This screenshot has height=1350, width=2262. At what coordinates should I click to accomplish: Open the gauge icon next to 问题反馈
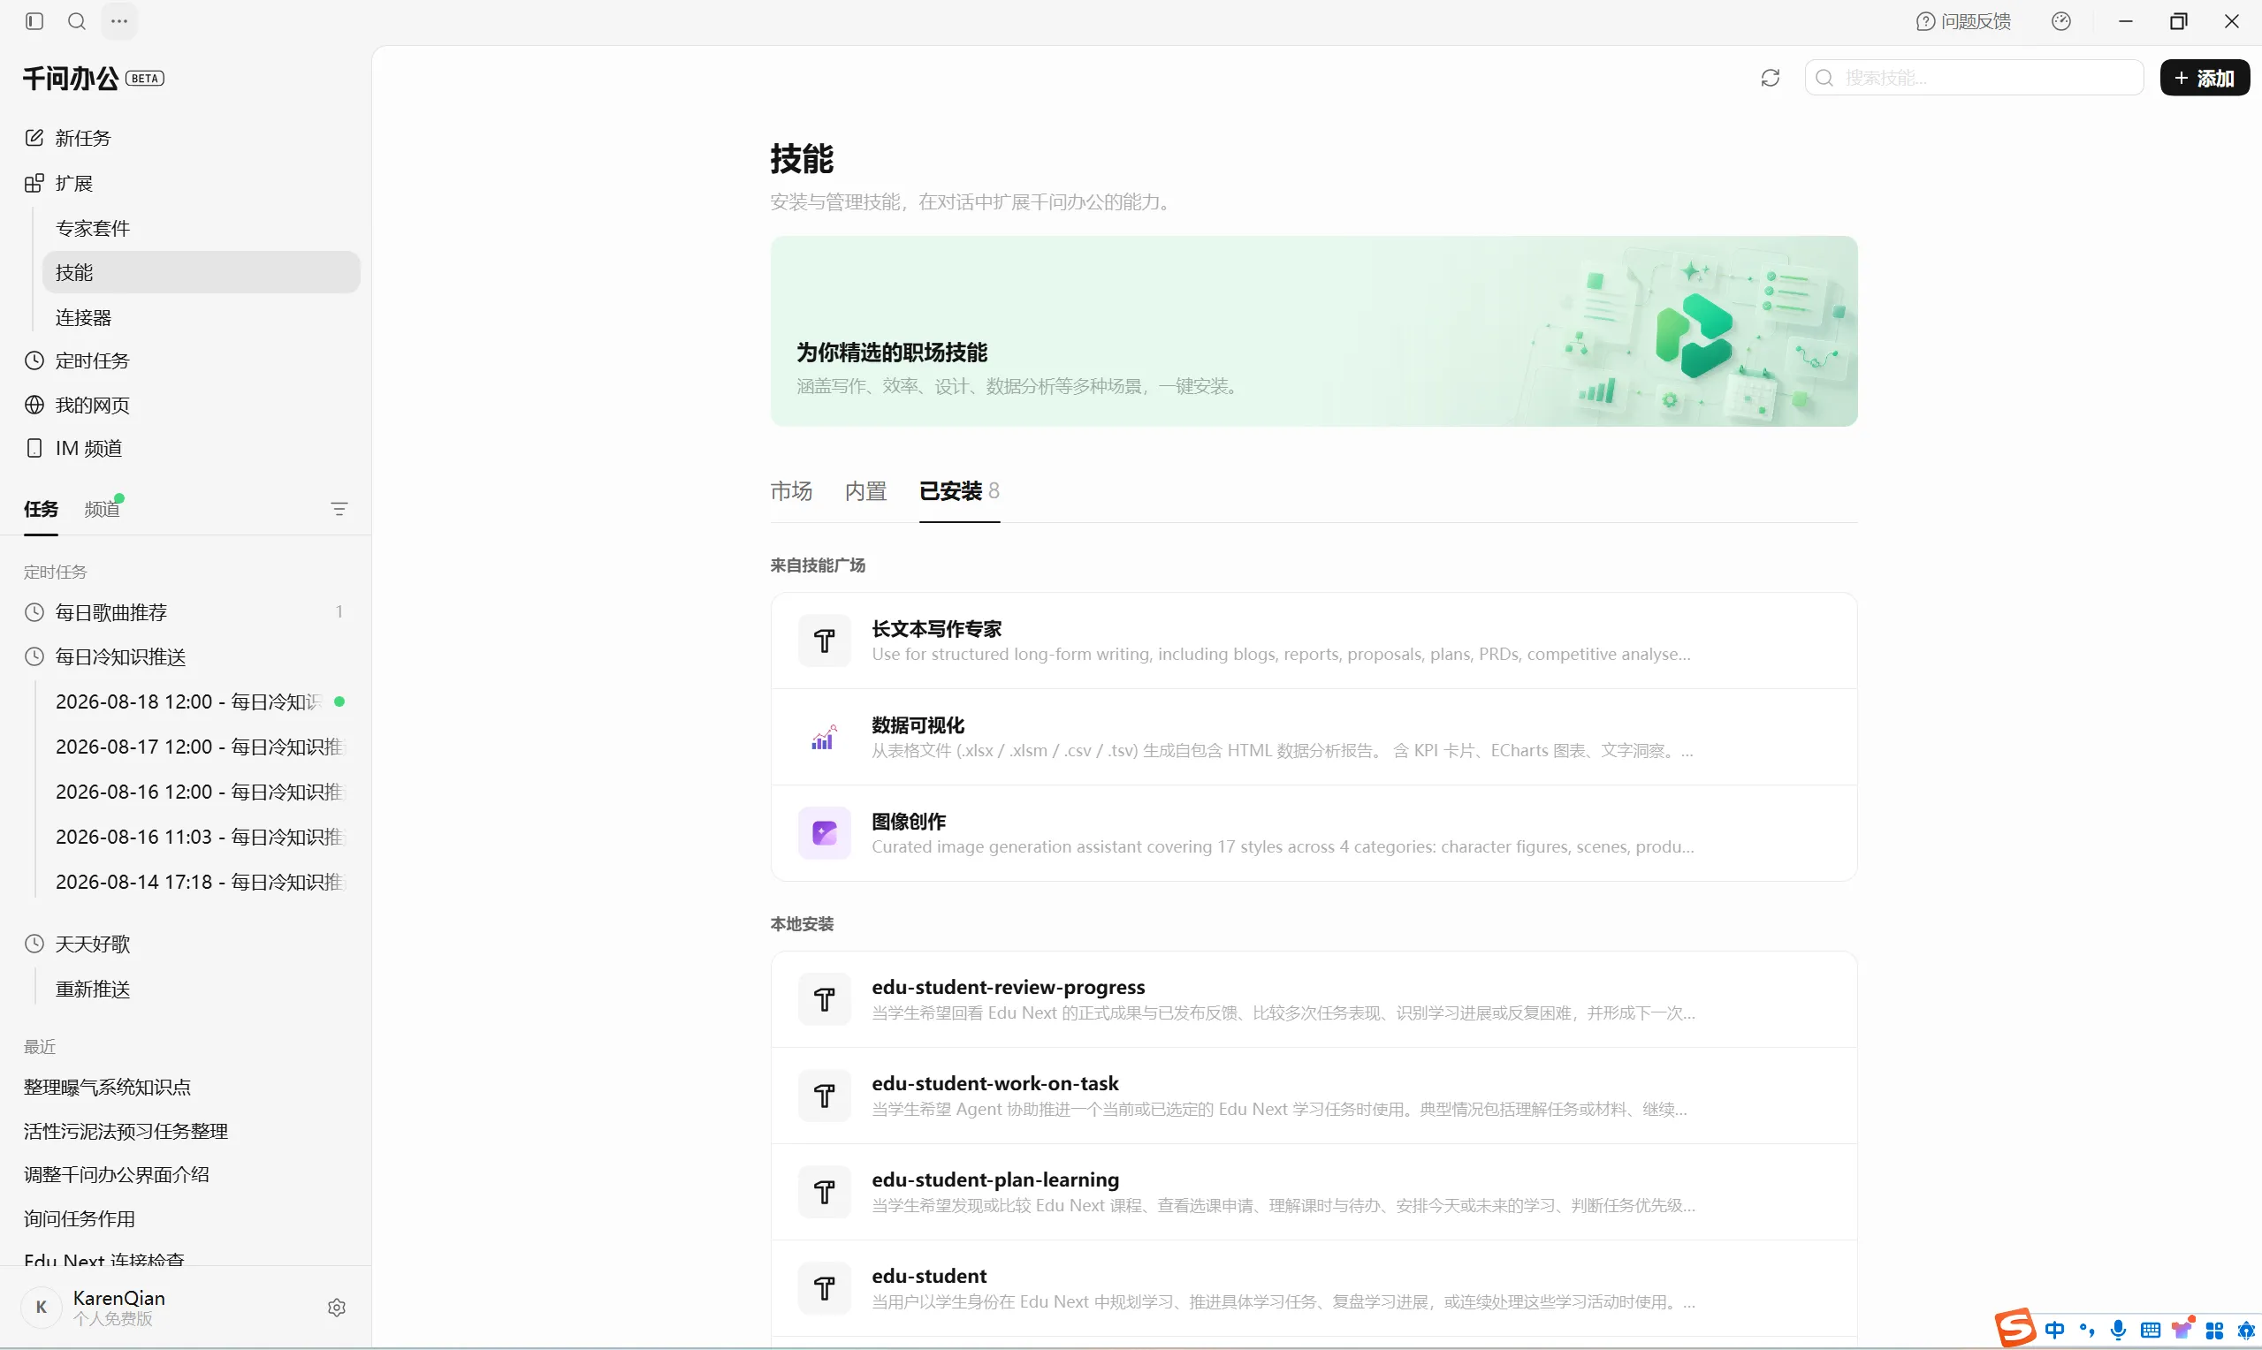[2061, 21]
